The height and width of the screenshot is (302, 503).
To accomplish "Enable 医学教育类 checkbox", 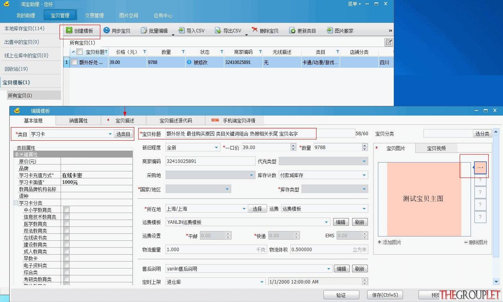I will tap(66, 223).
